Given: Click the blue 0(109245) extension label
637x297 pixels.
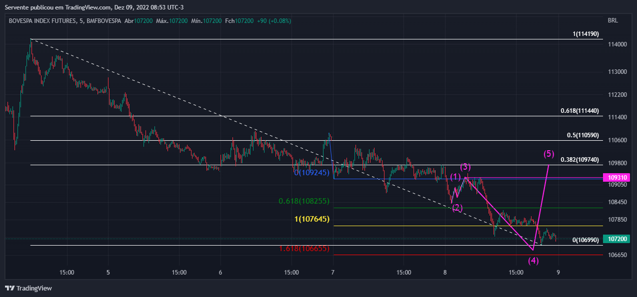Looking at the screenshot, I should [x=311, y=172].
